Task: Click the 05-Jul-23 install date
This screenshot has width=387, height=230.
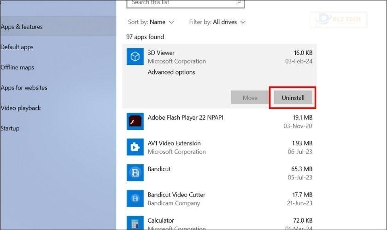Action: click(x=300, y=178)
